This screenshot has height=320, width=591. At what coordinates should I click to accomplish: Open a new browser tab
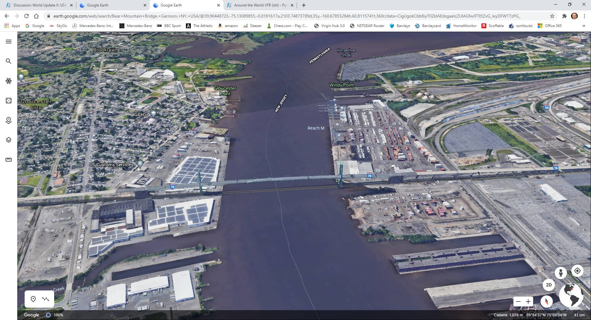tap(304, 5)
